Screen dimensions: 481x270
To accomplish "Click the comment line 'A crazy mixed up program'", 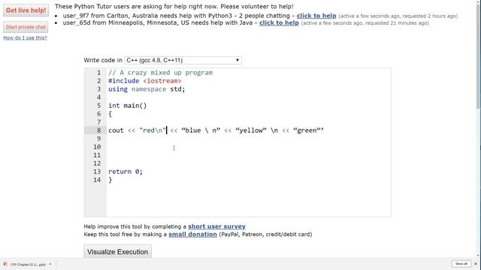I will coord(160,73).
